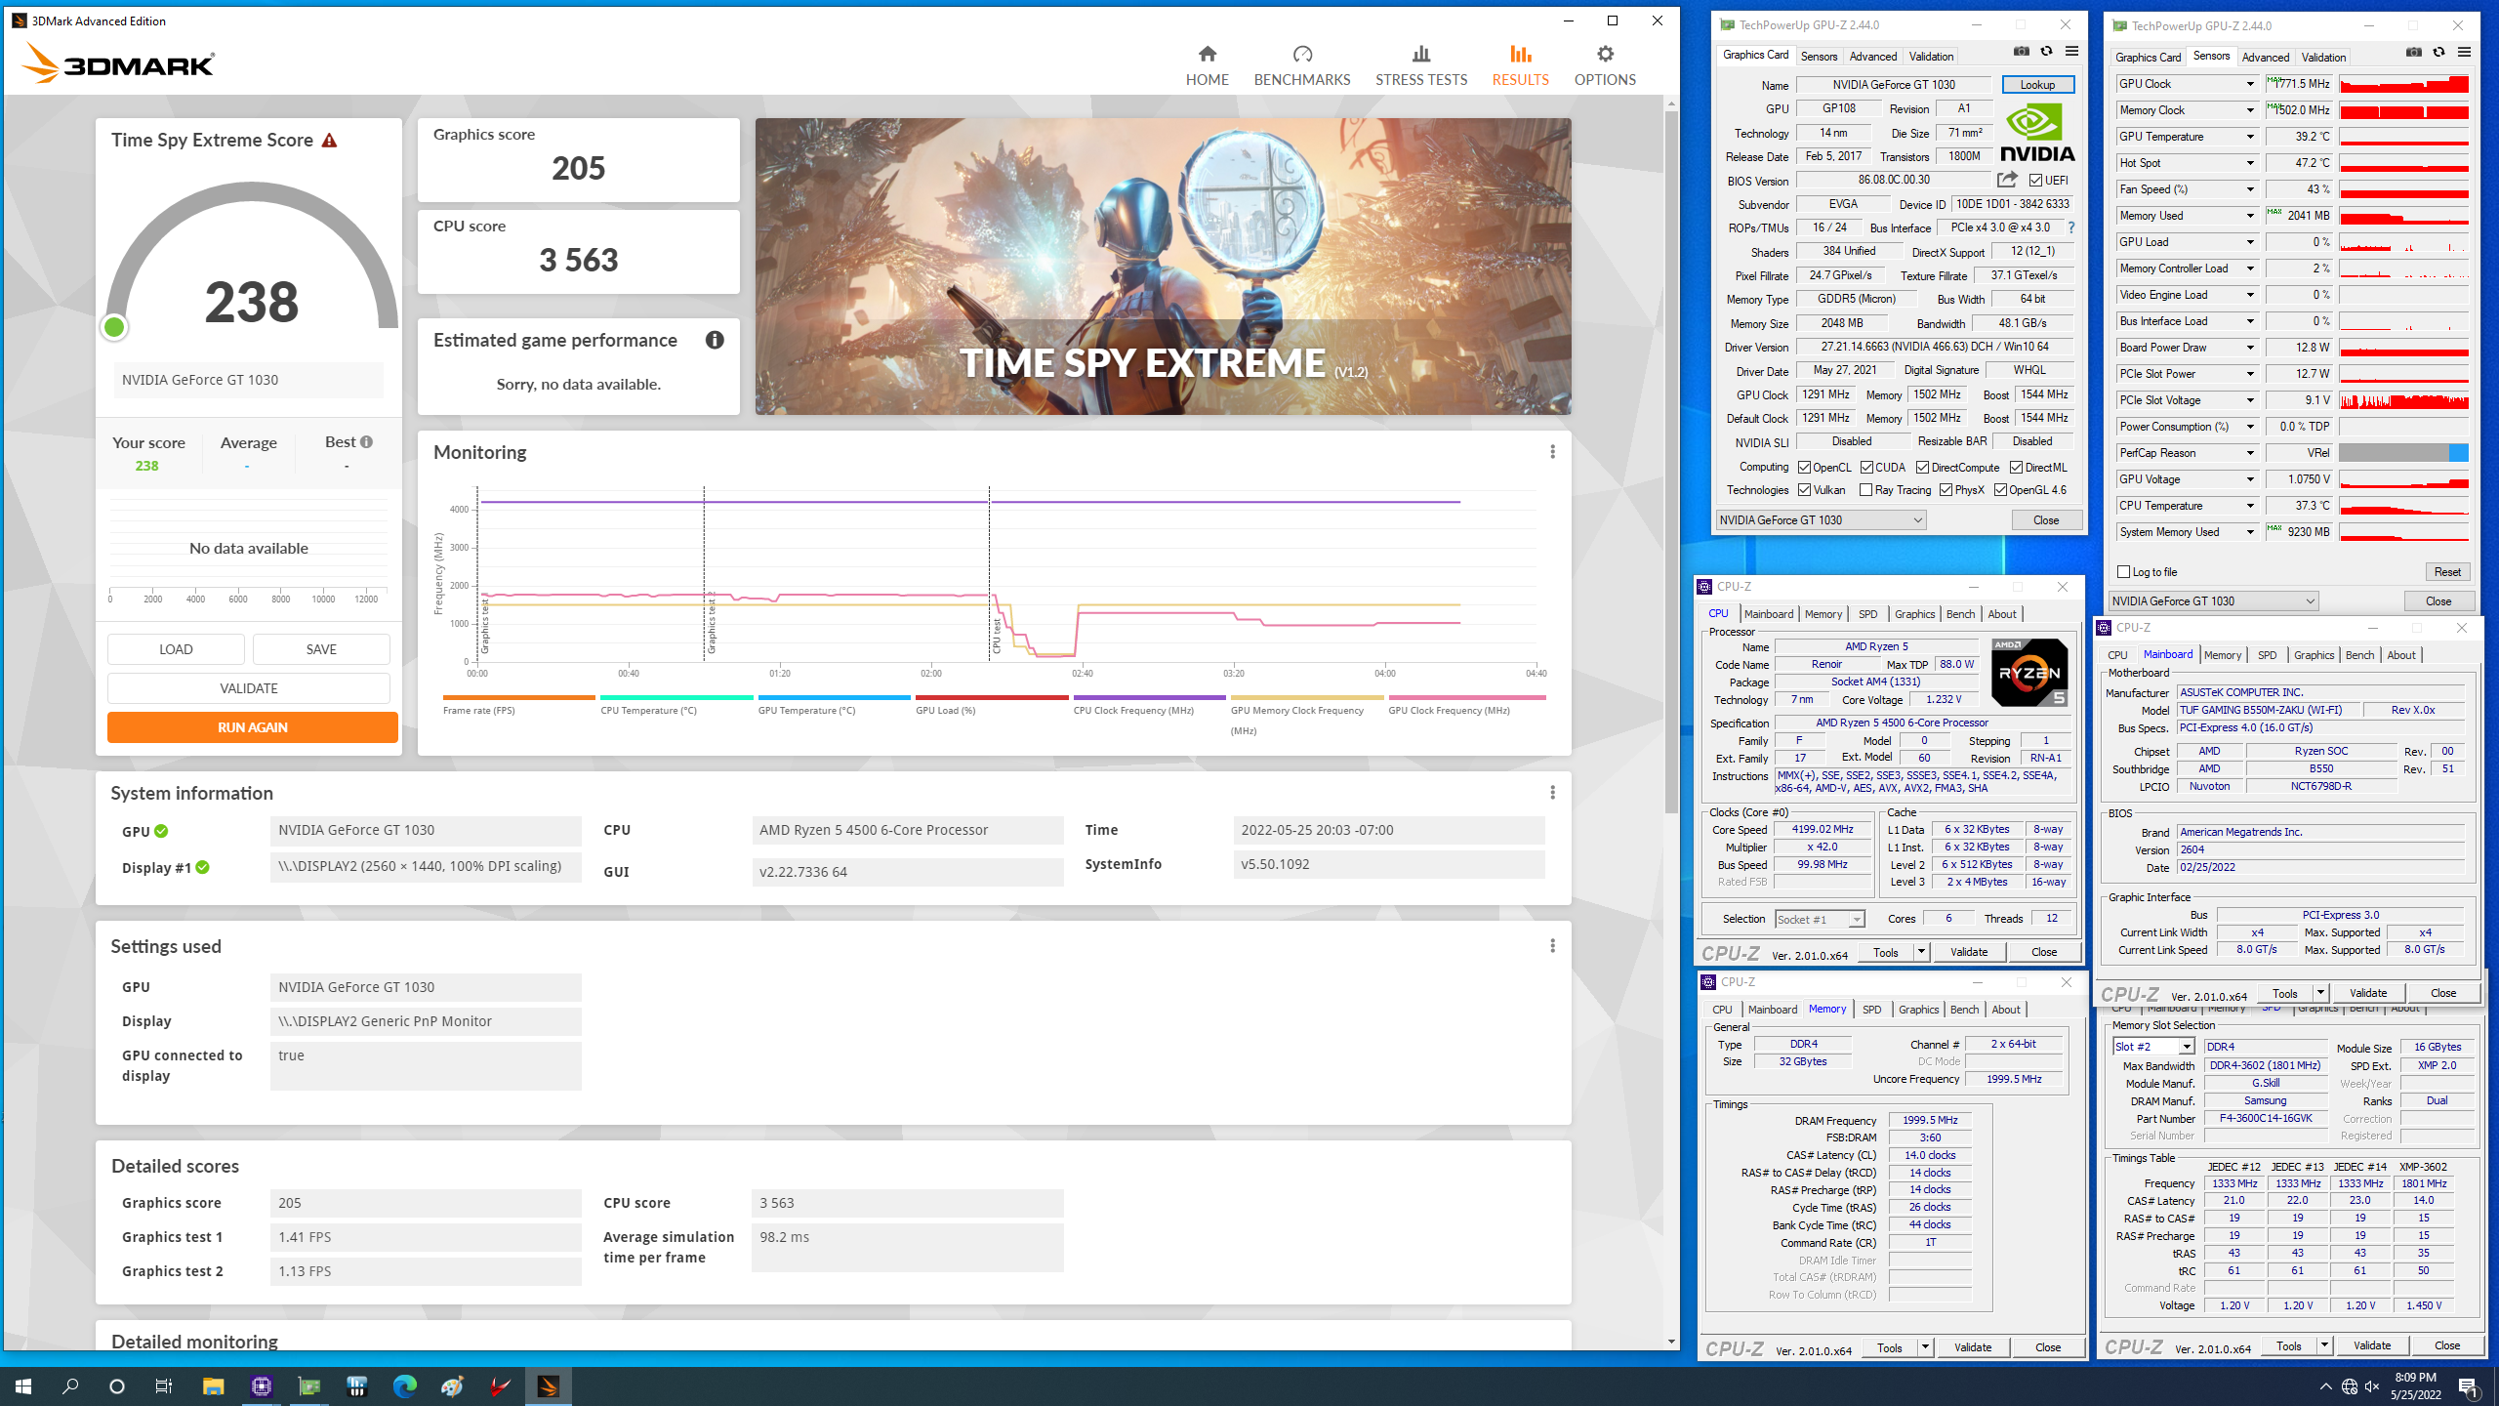Toggle CUDA checkbox in GPU-Z
This screenshot has width=2499, height=1406.
(x=1867, y=468)
